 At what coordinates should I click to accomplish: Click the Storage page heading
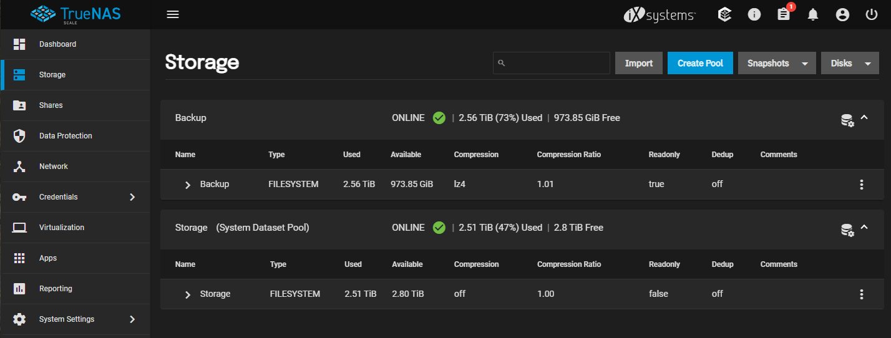pyautogui.click(x=202, y=62)
